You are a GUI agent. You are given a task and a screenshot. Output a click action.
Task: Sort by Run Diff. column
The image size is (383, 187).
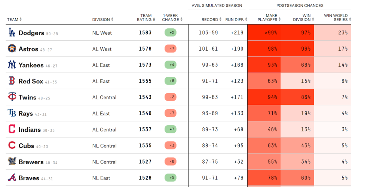click(235, 20)
